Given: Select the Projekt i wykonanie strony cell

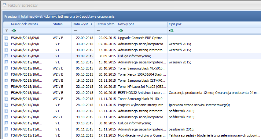Looking at the screenshot, I should pyautogui.click(x=142, y=105).
